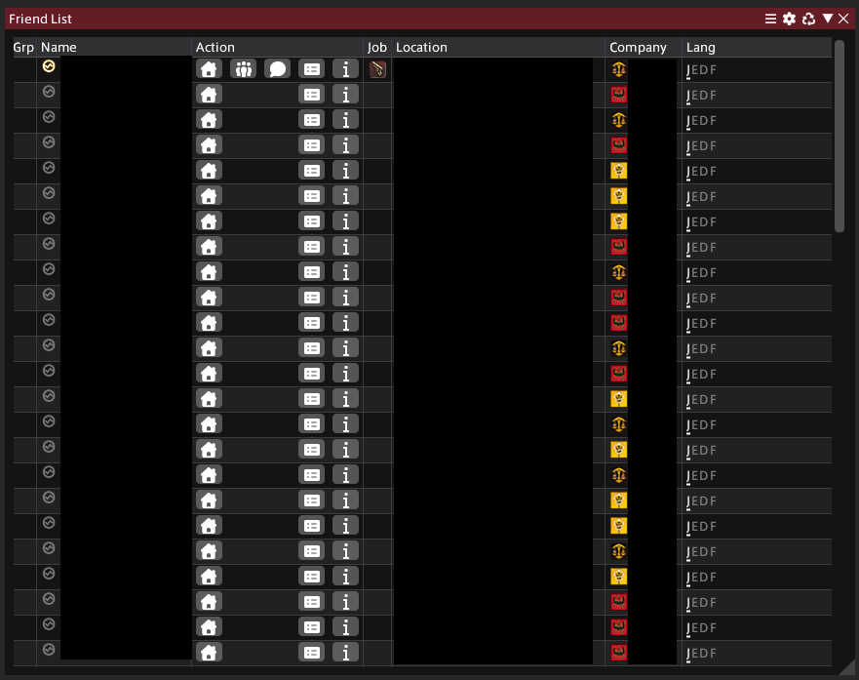Sort by the Job column header
Image resolution: width=859 pixels, height=680 pixels.
pos(377,47)
